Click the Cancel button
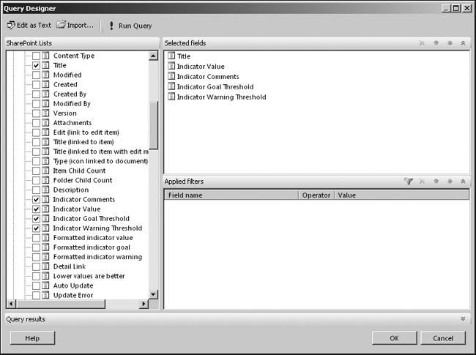 [443, 338]
